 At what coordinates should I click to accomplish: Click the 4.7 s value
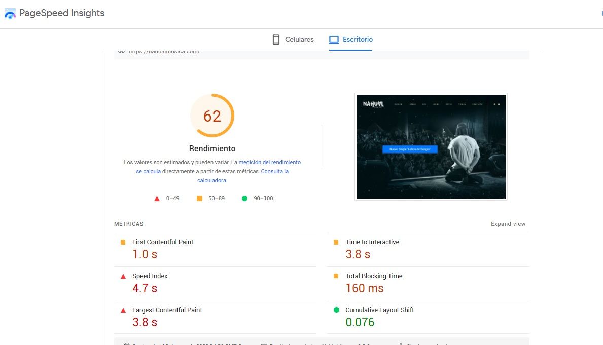coord(145,288)
